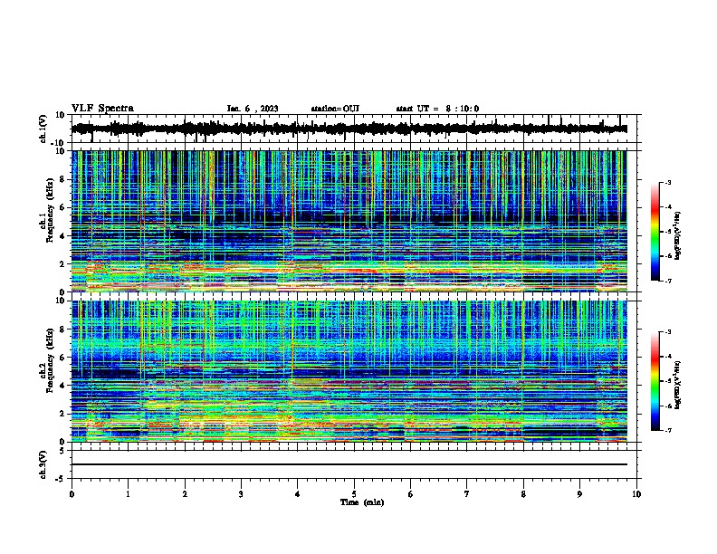Click the "2" kHz tick on ch.1 spectrogram axis
Image resolution: width=717 pixels, height=554 pixels.
click(x=62, y=264)
